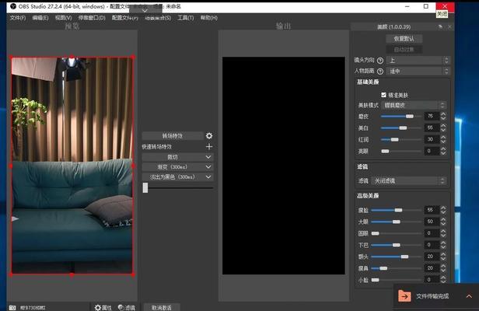Click the 恢复默认 button
479x311 pixels.
[404, 39]
